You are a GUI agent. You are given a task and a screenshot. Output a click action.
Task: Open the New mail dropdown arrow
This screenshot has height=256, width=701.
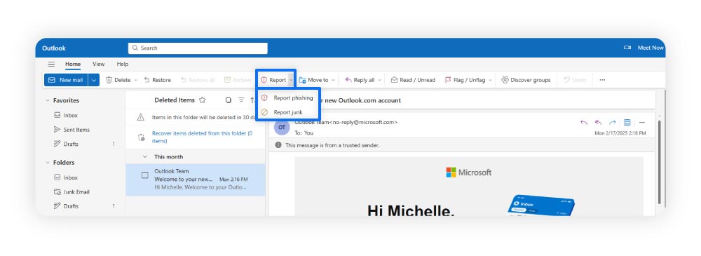click(93, 80)
